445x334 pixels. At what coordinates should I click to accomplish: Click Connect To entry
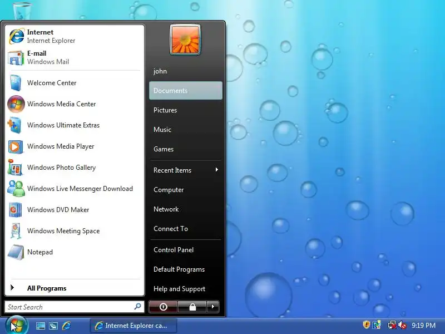click(x=186, y=229)
